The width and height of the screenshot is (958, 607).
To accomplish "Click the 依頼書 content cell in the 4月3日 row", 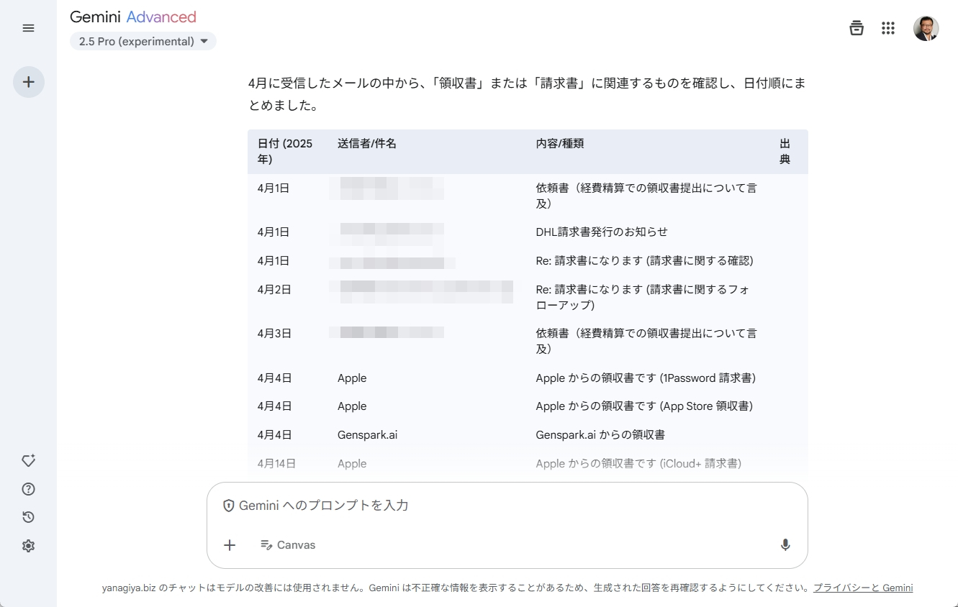I will pyautogui.click(x=646, y=341).
